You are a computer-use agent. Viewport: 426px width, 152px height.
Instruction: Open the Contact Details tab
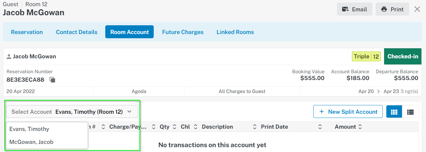77,32
